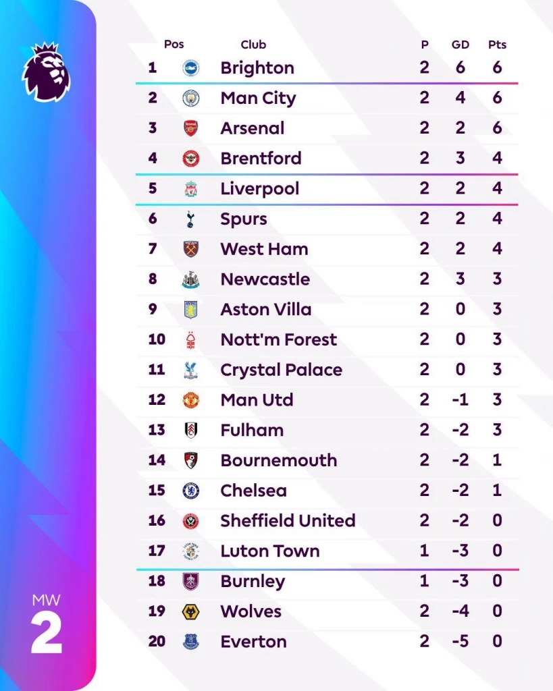The image size is (553, 691).
Task: Click the Newcastle club crest
Action: [191, 279]
